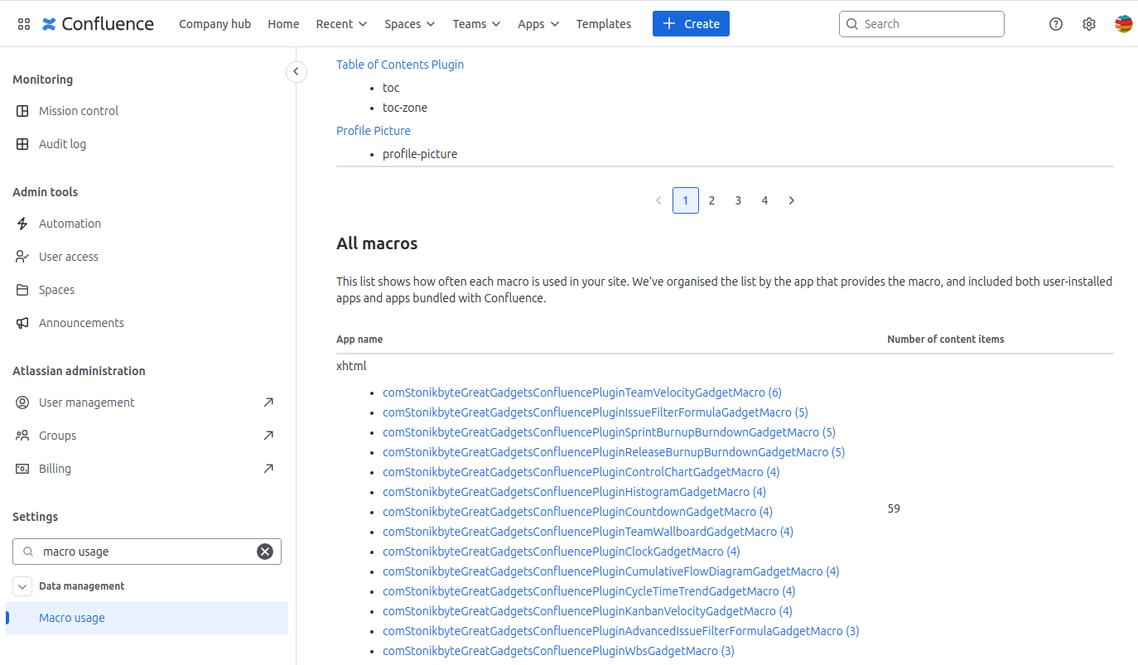This screenshot has width=1138, height=665.
Task: Open the CumulativeFlowDiagramGadgetMacro link
Action: point(611,571)
